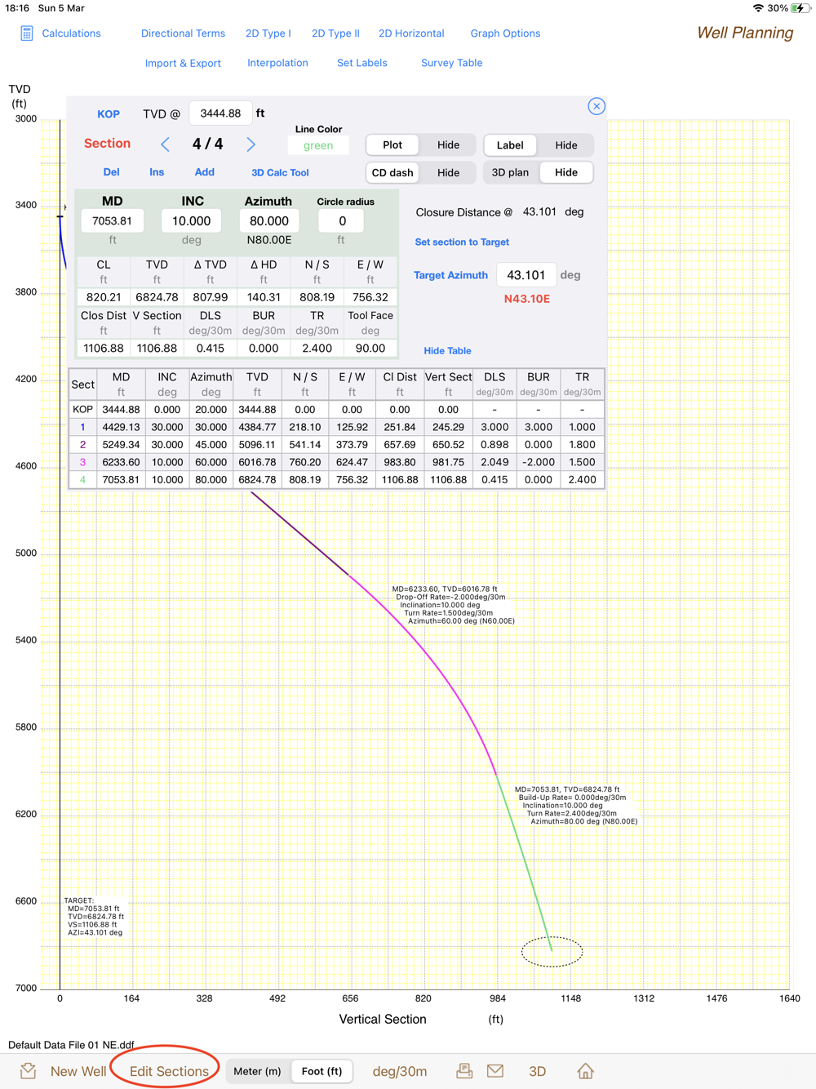The height and width of the screenshot is (1089, 816).
Task: Open the Graph Options menu
Action: coord(505,33)
